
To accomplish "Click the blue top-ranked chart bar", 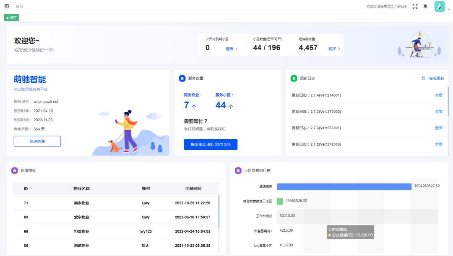I will click(x=344, y=187).
